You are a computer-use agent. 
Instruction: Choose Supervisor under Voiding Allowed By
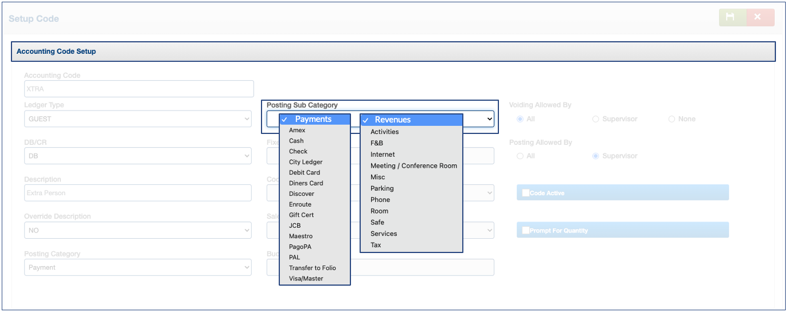pyautogui.click(x=596, y=119)
